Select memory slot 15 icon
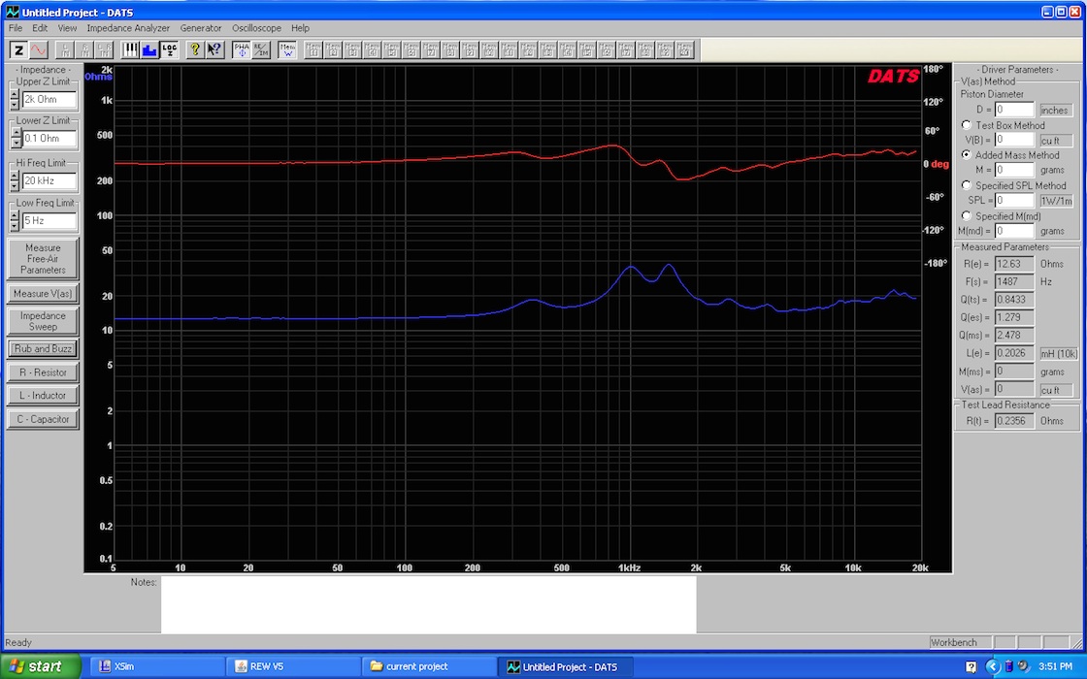Image resolution: width=1087 pixels, height=679 pixels. (587, 49)
